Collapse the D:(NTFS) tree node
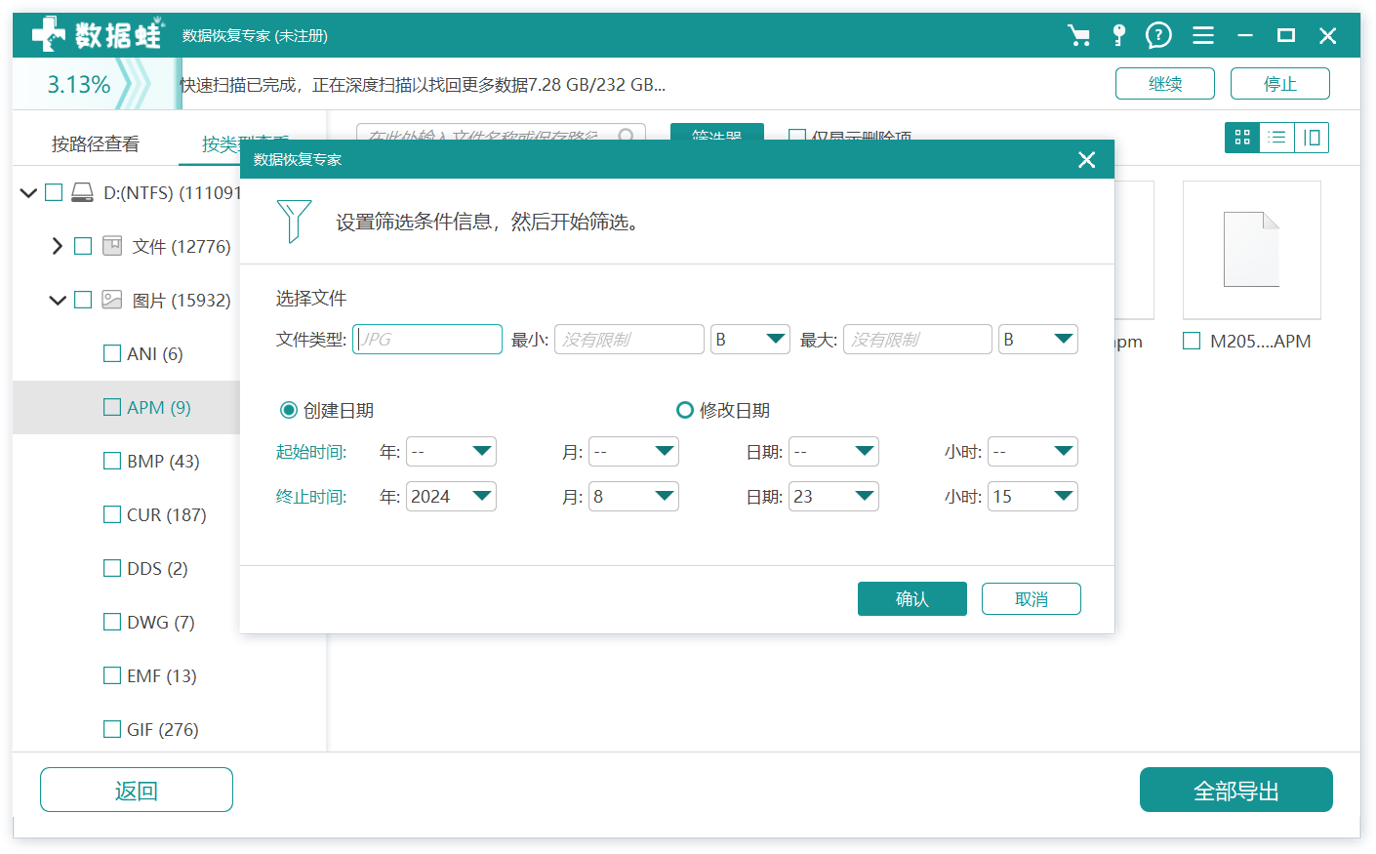The image size is (1376, 854). tap(28, 192)
